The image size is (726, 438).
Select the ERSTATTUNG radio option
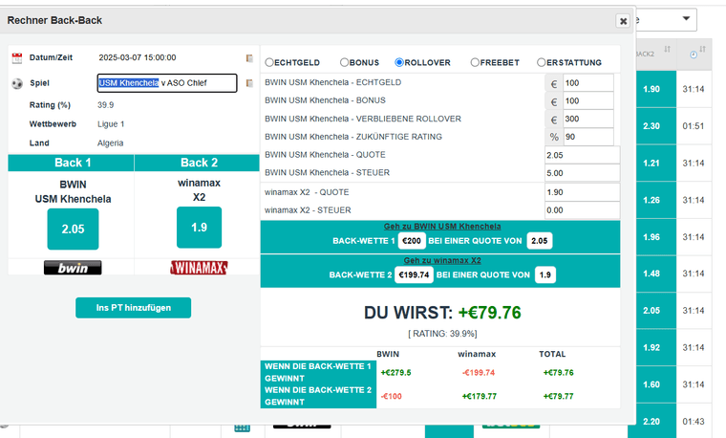pos(542,62)
